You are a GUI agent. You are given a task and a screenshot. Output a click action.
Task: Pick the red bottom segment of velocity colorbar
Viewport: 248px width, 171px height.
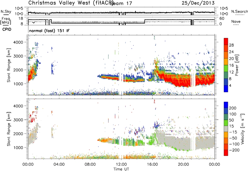tap(226, 153)
